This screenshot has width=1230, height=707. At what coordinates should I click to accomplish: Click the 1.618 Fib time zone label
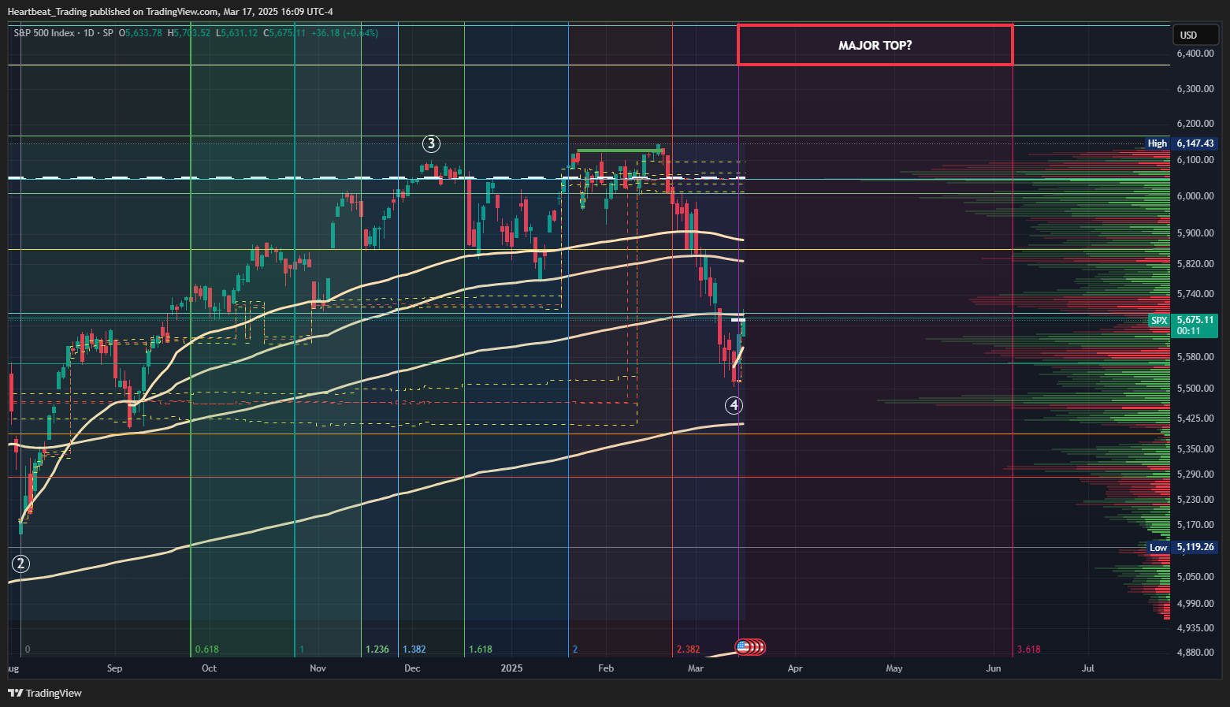click(x=481, y=649)
